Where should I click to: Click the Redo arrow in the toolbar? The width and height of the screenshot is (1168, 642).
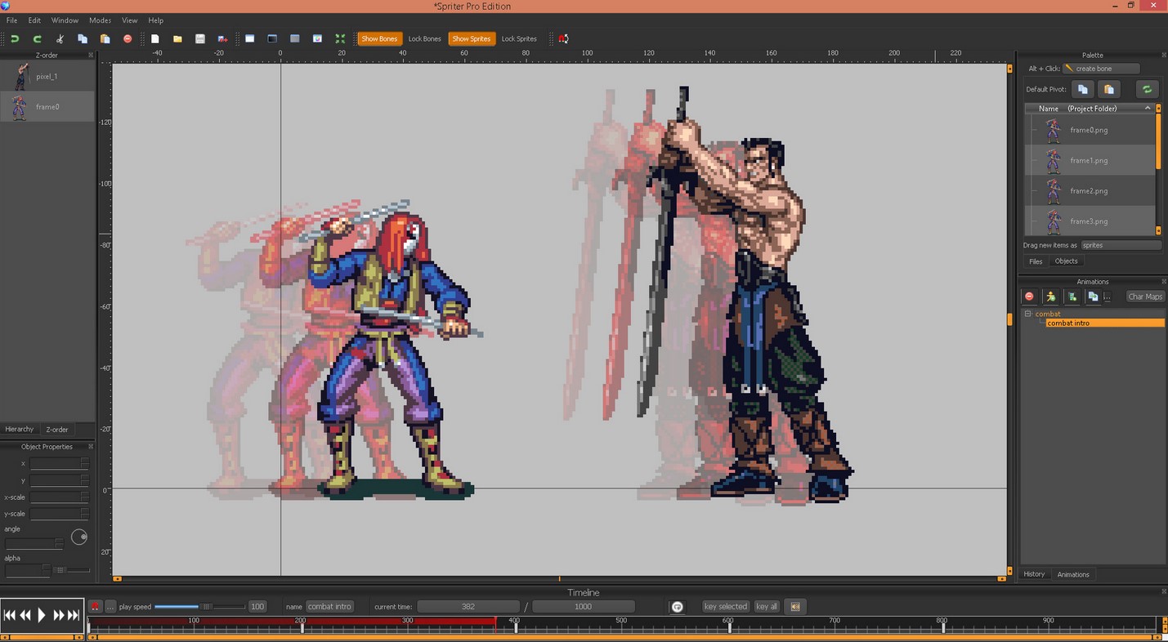tap(37, 38)
